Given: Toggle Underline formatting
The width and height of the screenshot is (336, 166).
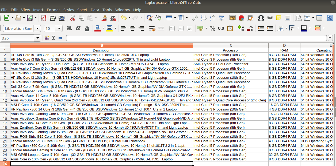Looking at the screenshot, I should [x=87, y=28].
